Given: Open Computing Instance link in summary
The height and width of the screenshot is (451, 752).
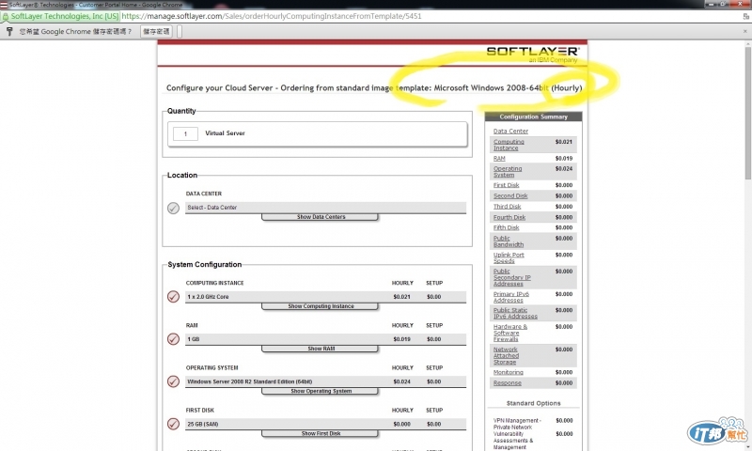Looking at the screenshot, I should click(x=509, y=145).
